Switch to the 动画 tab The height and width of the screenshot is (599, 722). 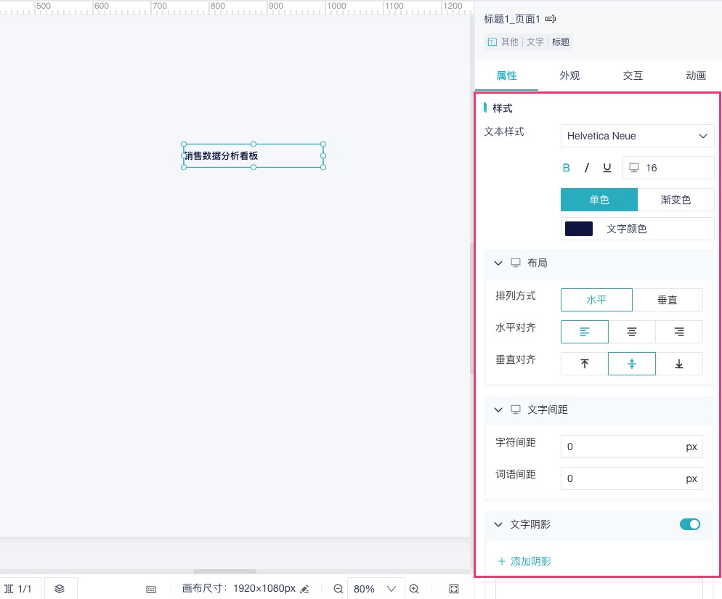point(696,76)
